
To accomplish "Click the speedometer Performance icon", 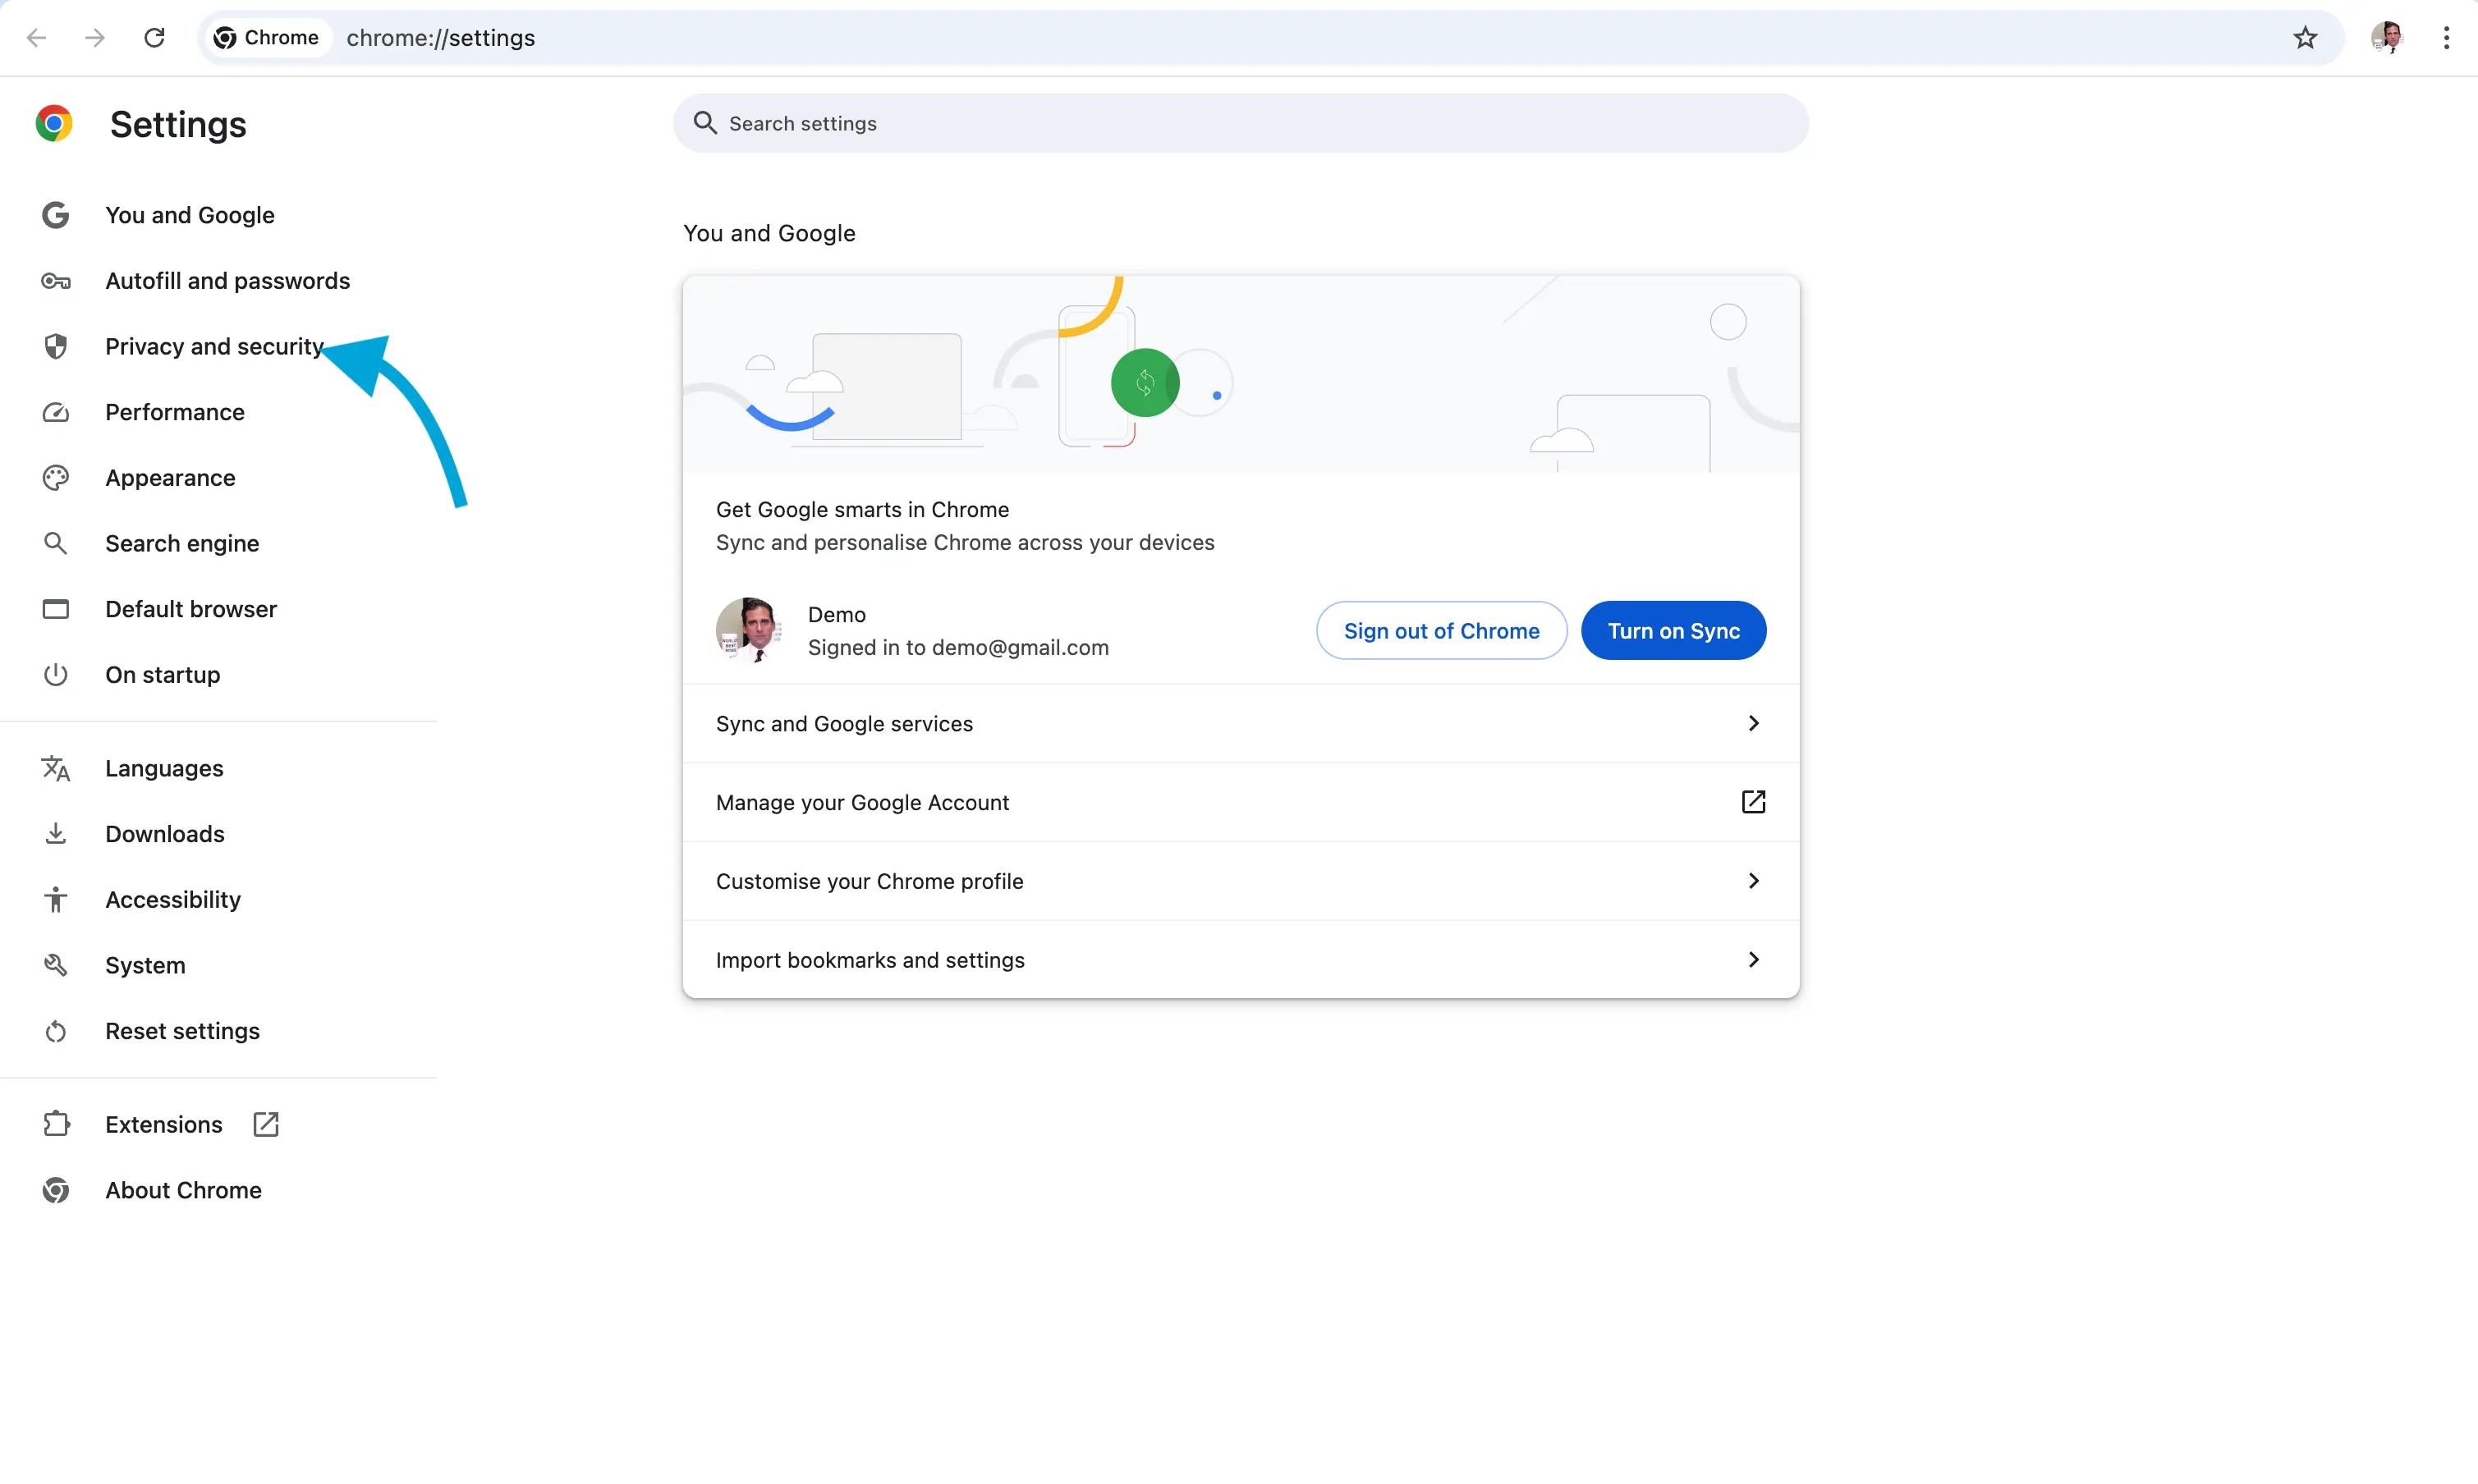I will click(x=56, y=412).
